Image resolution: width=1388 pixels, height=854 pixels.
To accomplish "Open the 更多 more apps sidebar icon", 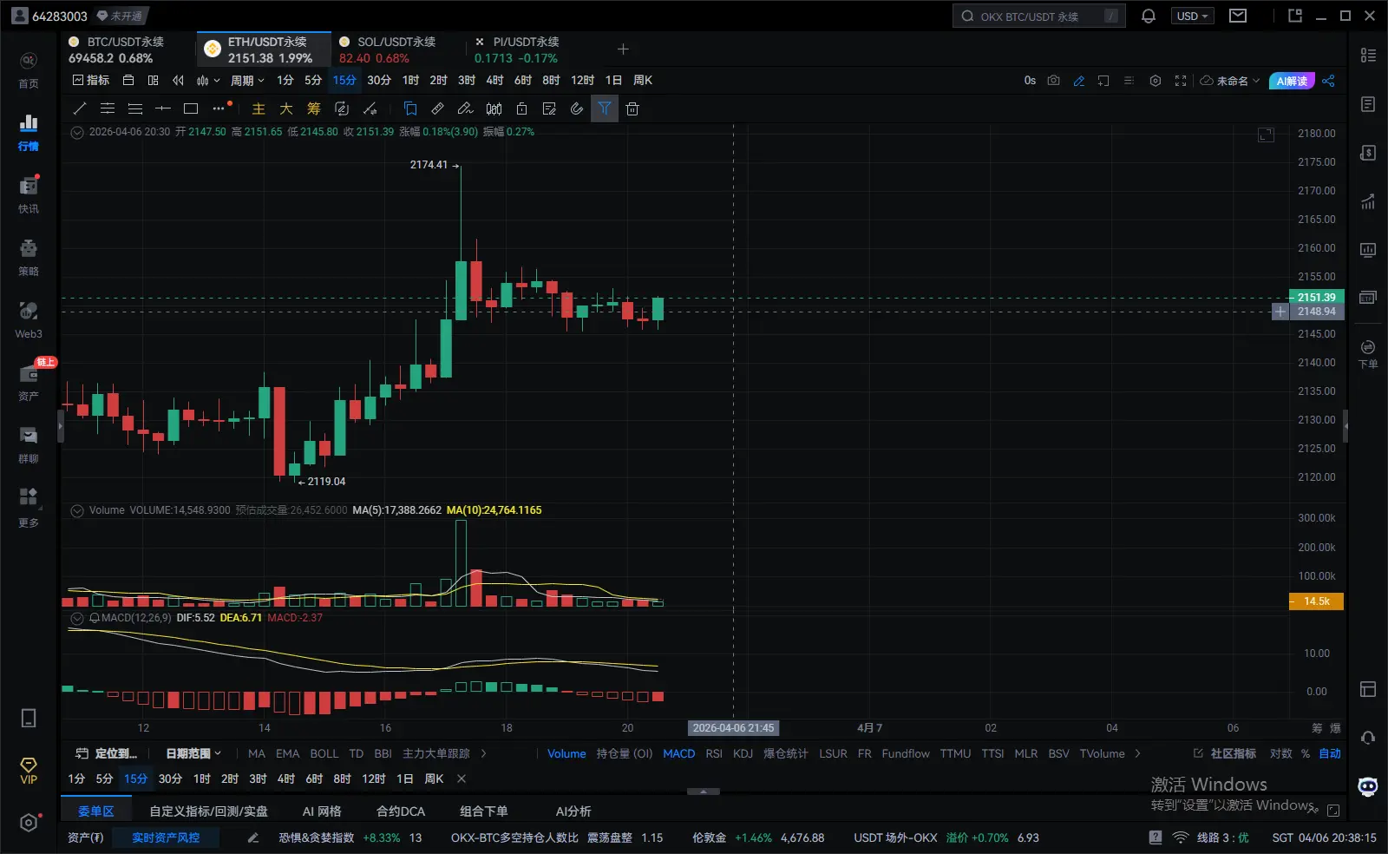I will [x=29, y=507].
